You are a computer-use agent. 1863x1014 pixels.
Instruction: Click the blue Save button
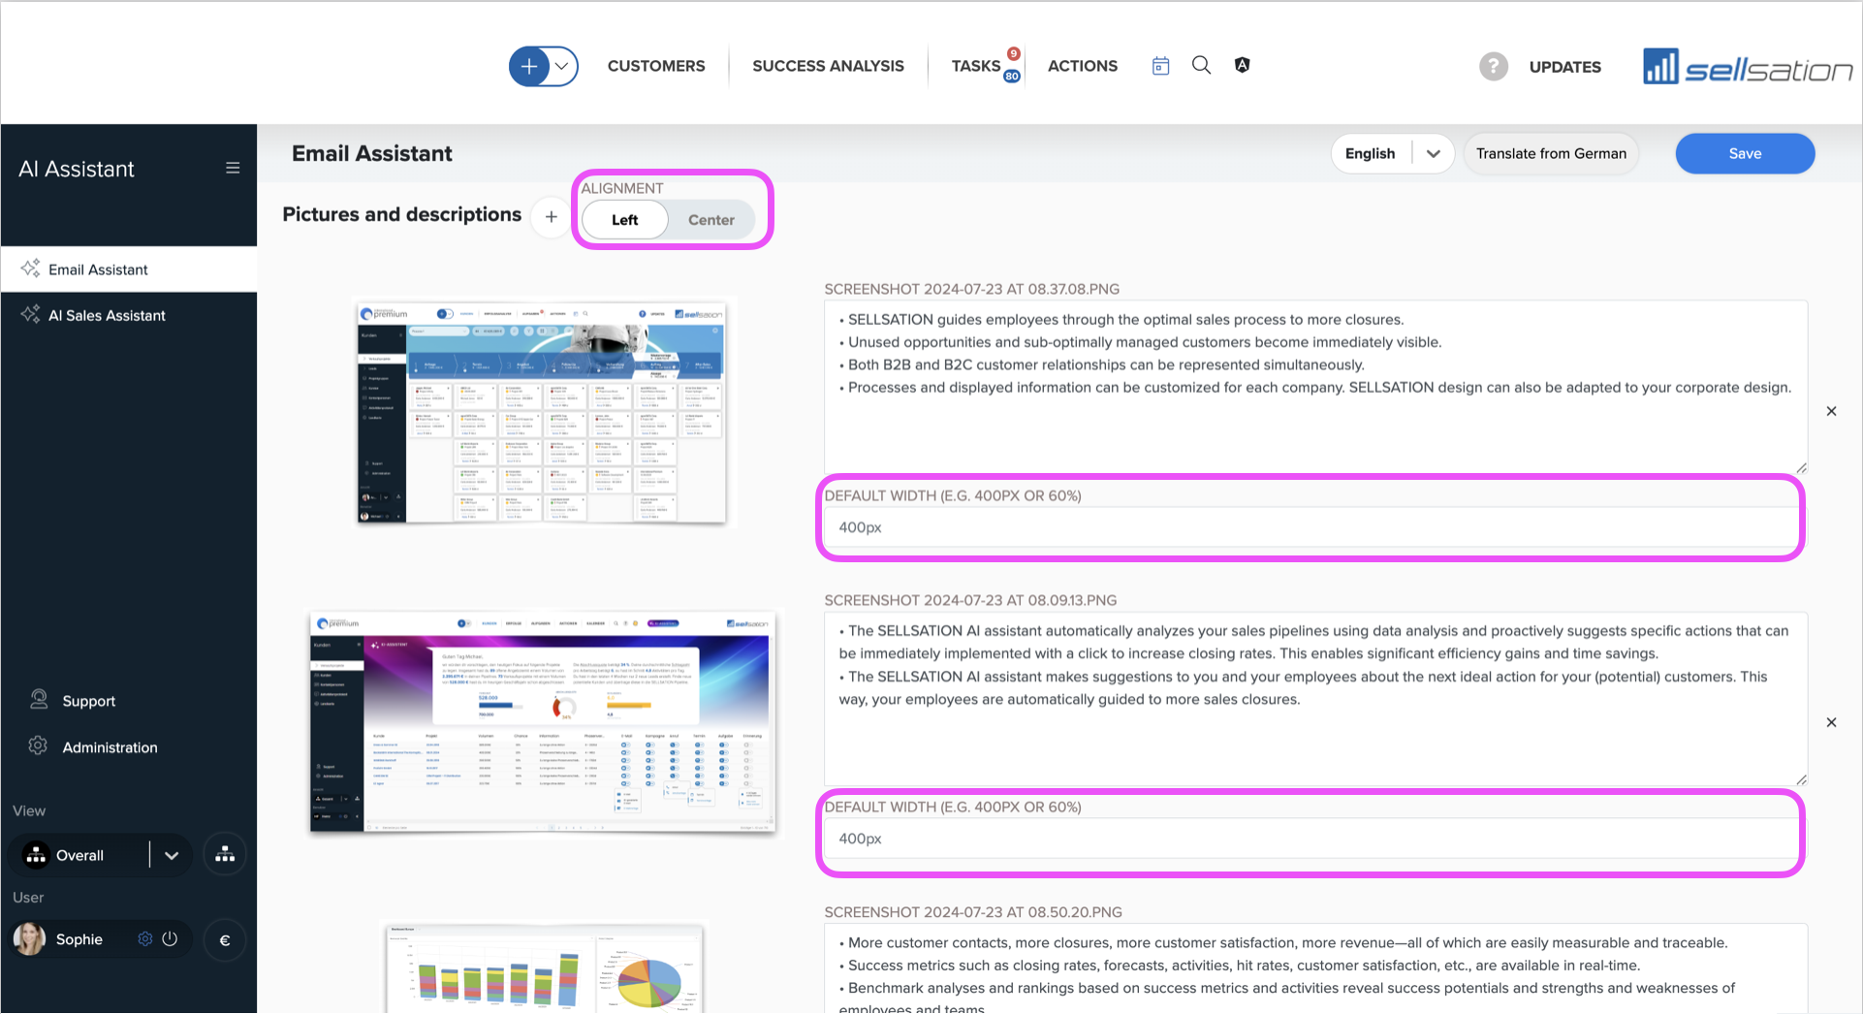click(x=1745, y=153)
